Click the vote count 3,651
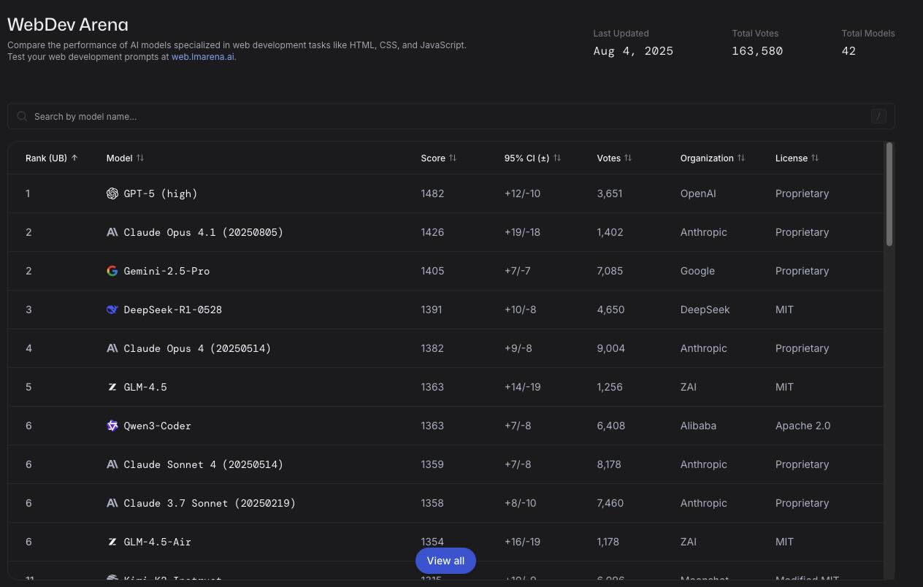Screen dimensions: 923x587 pyautogui.click(x=610, y=193)
